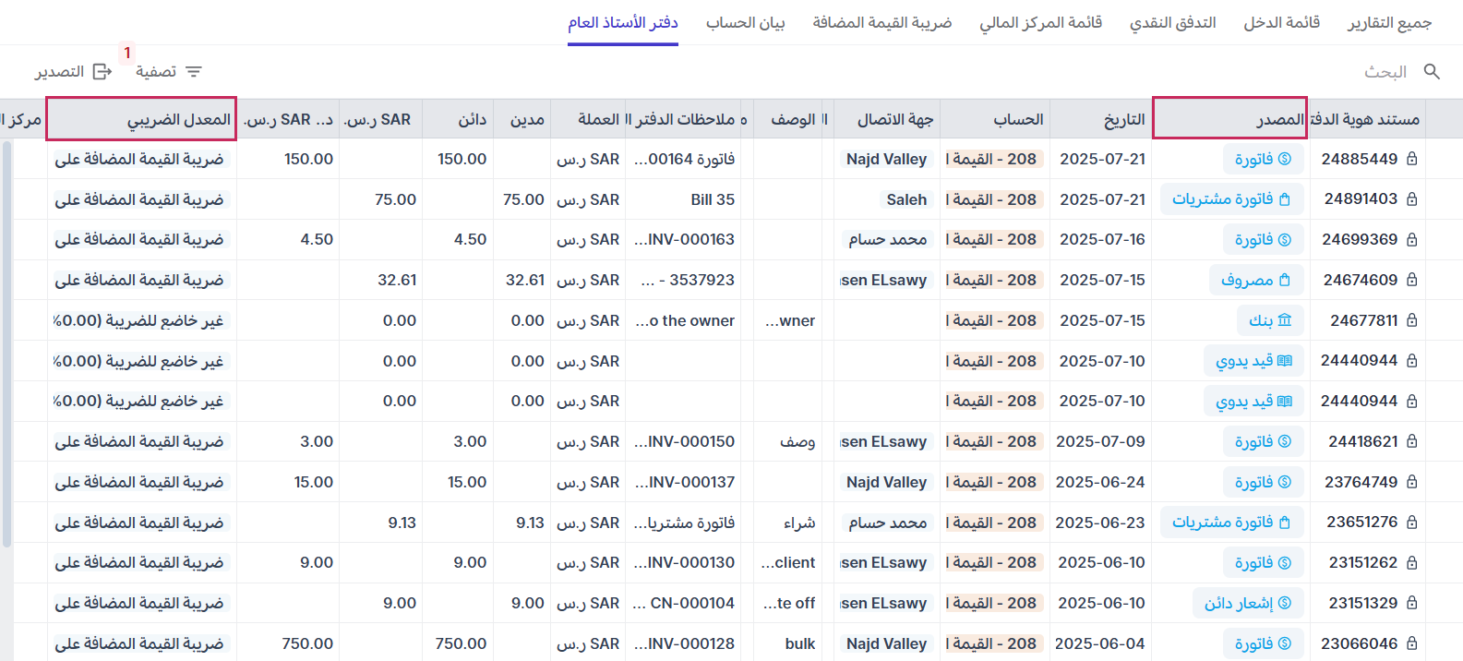Image resolution: width=1463 pixels, height=661 pixels.
Task: Select the جميع التقارير tab
Action: pyautogui.click(x=1389, y=22)
